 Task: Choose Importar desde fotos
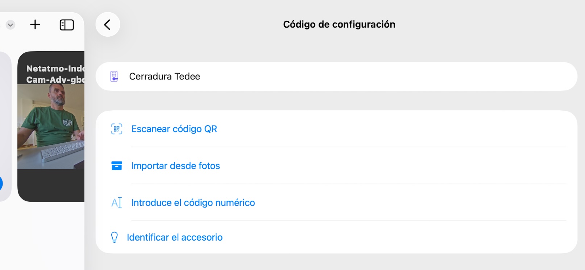click(175, 166)
